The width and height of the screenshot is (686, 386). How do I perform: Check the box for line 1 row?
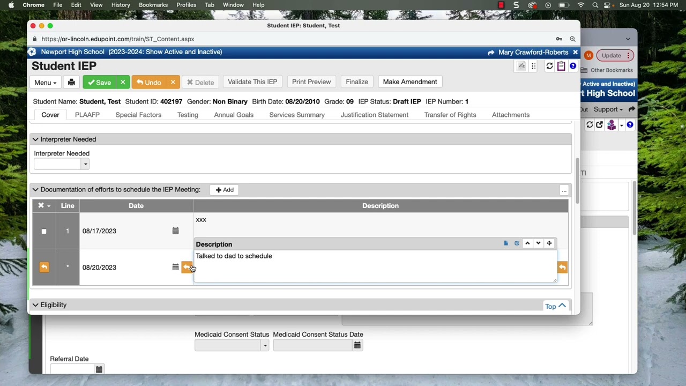tap(44, 231)
